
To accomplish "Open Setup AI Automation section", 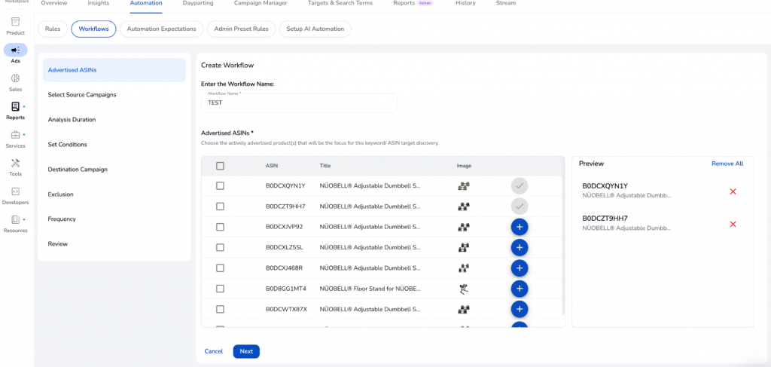I will (x=315, y=29).
